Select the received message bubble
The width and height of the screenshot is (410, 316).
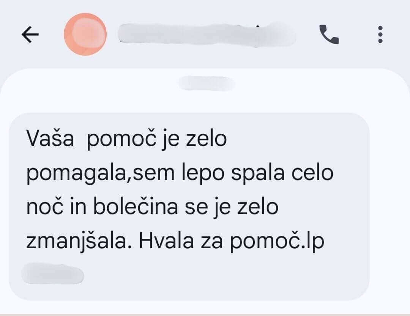click(189, 206)
